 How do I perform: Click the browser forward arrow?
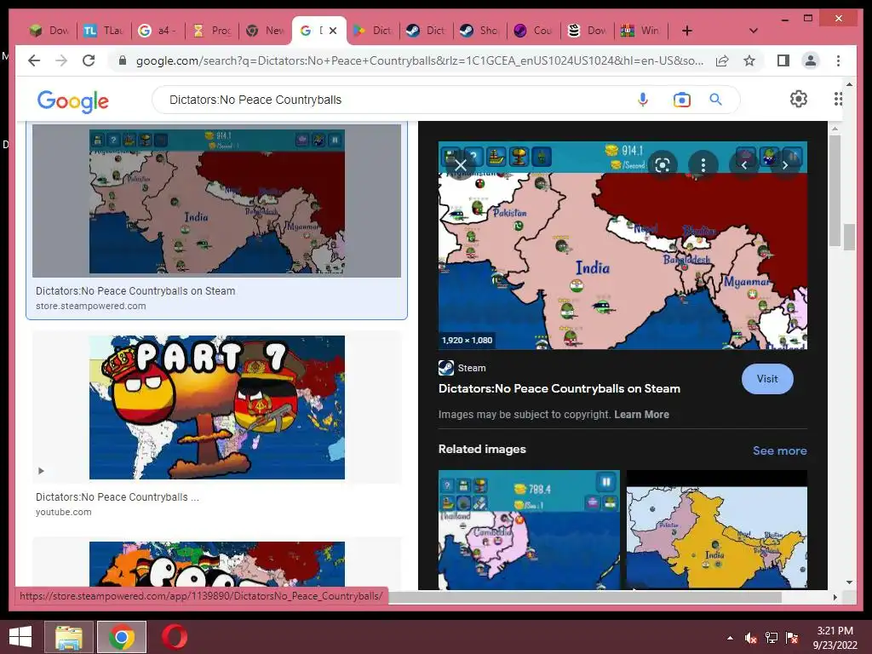(61, 60)
